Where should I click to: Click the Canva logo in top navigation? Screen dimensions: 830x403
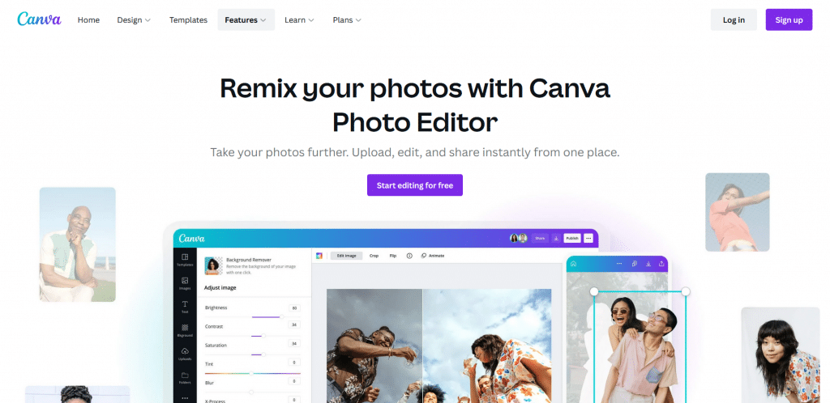pos(39,19)
